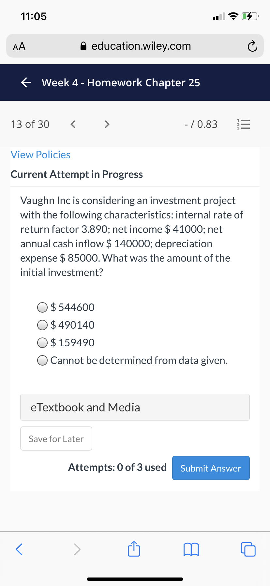
Task: Open the AA text size menu
Action: (x=19, y=46)
